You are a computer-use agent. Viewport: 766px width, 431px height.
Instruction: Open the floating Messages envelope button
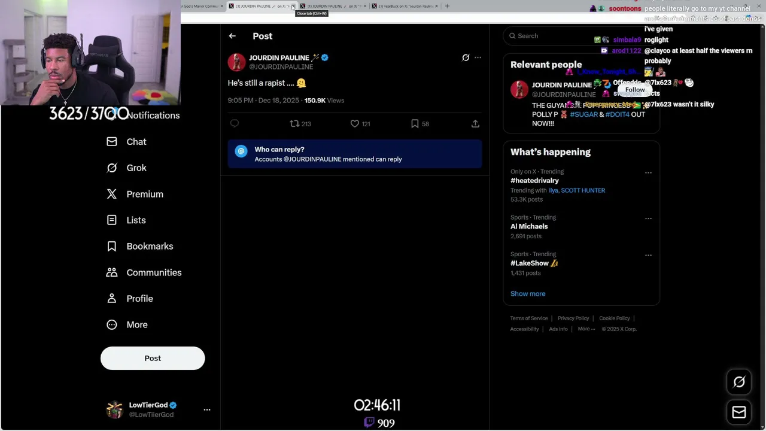[x=739, y=412]
